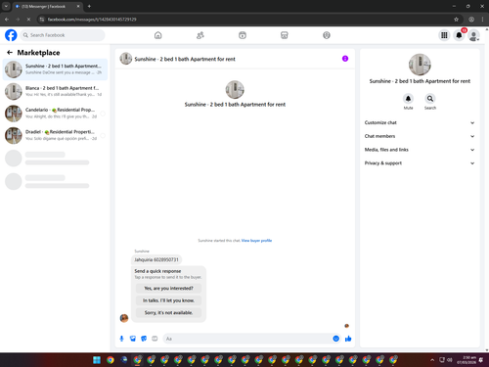Click View buyer profile link
The width and height of the screenshot is (489, 367).
256,241
